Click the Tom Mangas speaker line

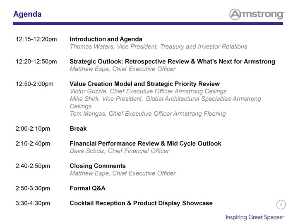pos(148,114)
